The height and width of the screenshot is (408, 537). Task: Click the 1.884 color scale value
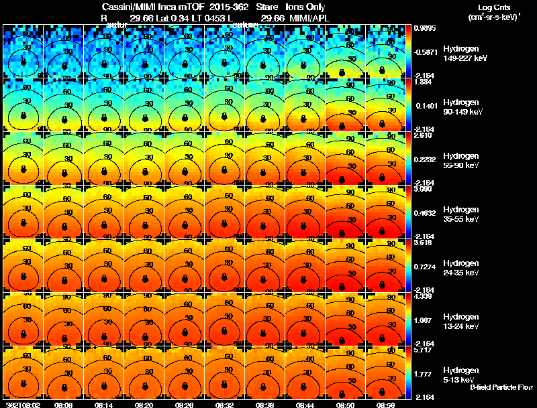(423, 82)
